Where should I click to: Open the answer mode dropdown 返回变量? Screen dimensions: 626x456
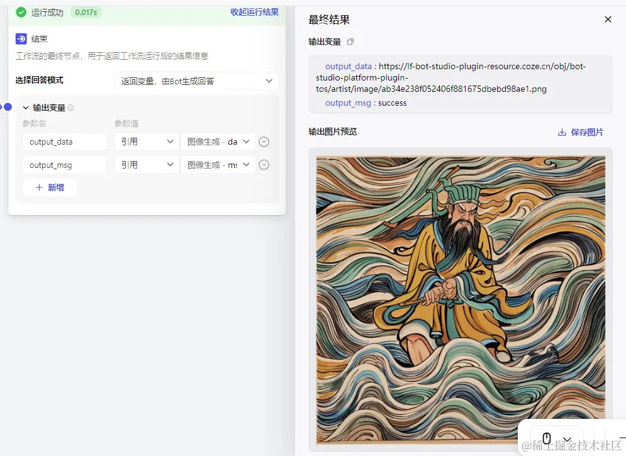[196, 81]
